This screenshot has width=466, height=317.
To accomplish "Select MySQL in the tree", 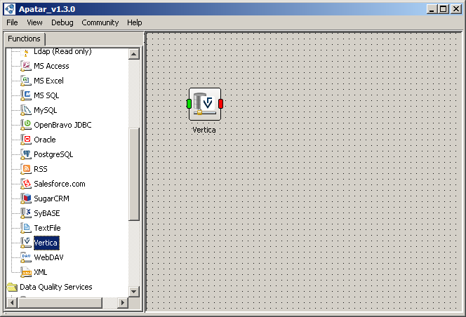I will click(45, 110).
